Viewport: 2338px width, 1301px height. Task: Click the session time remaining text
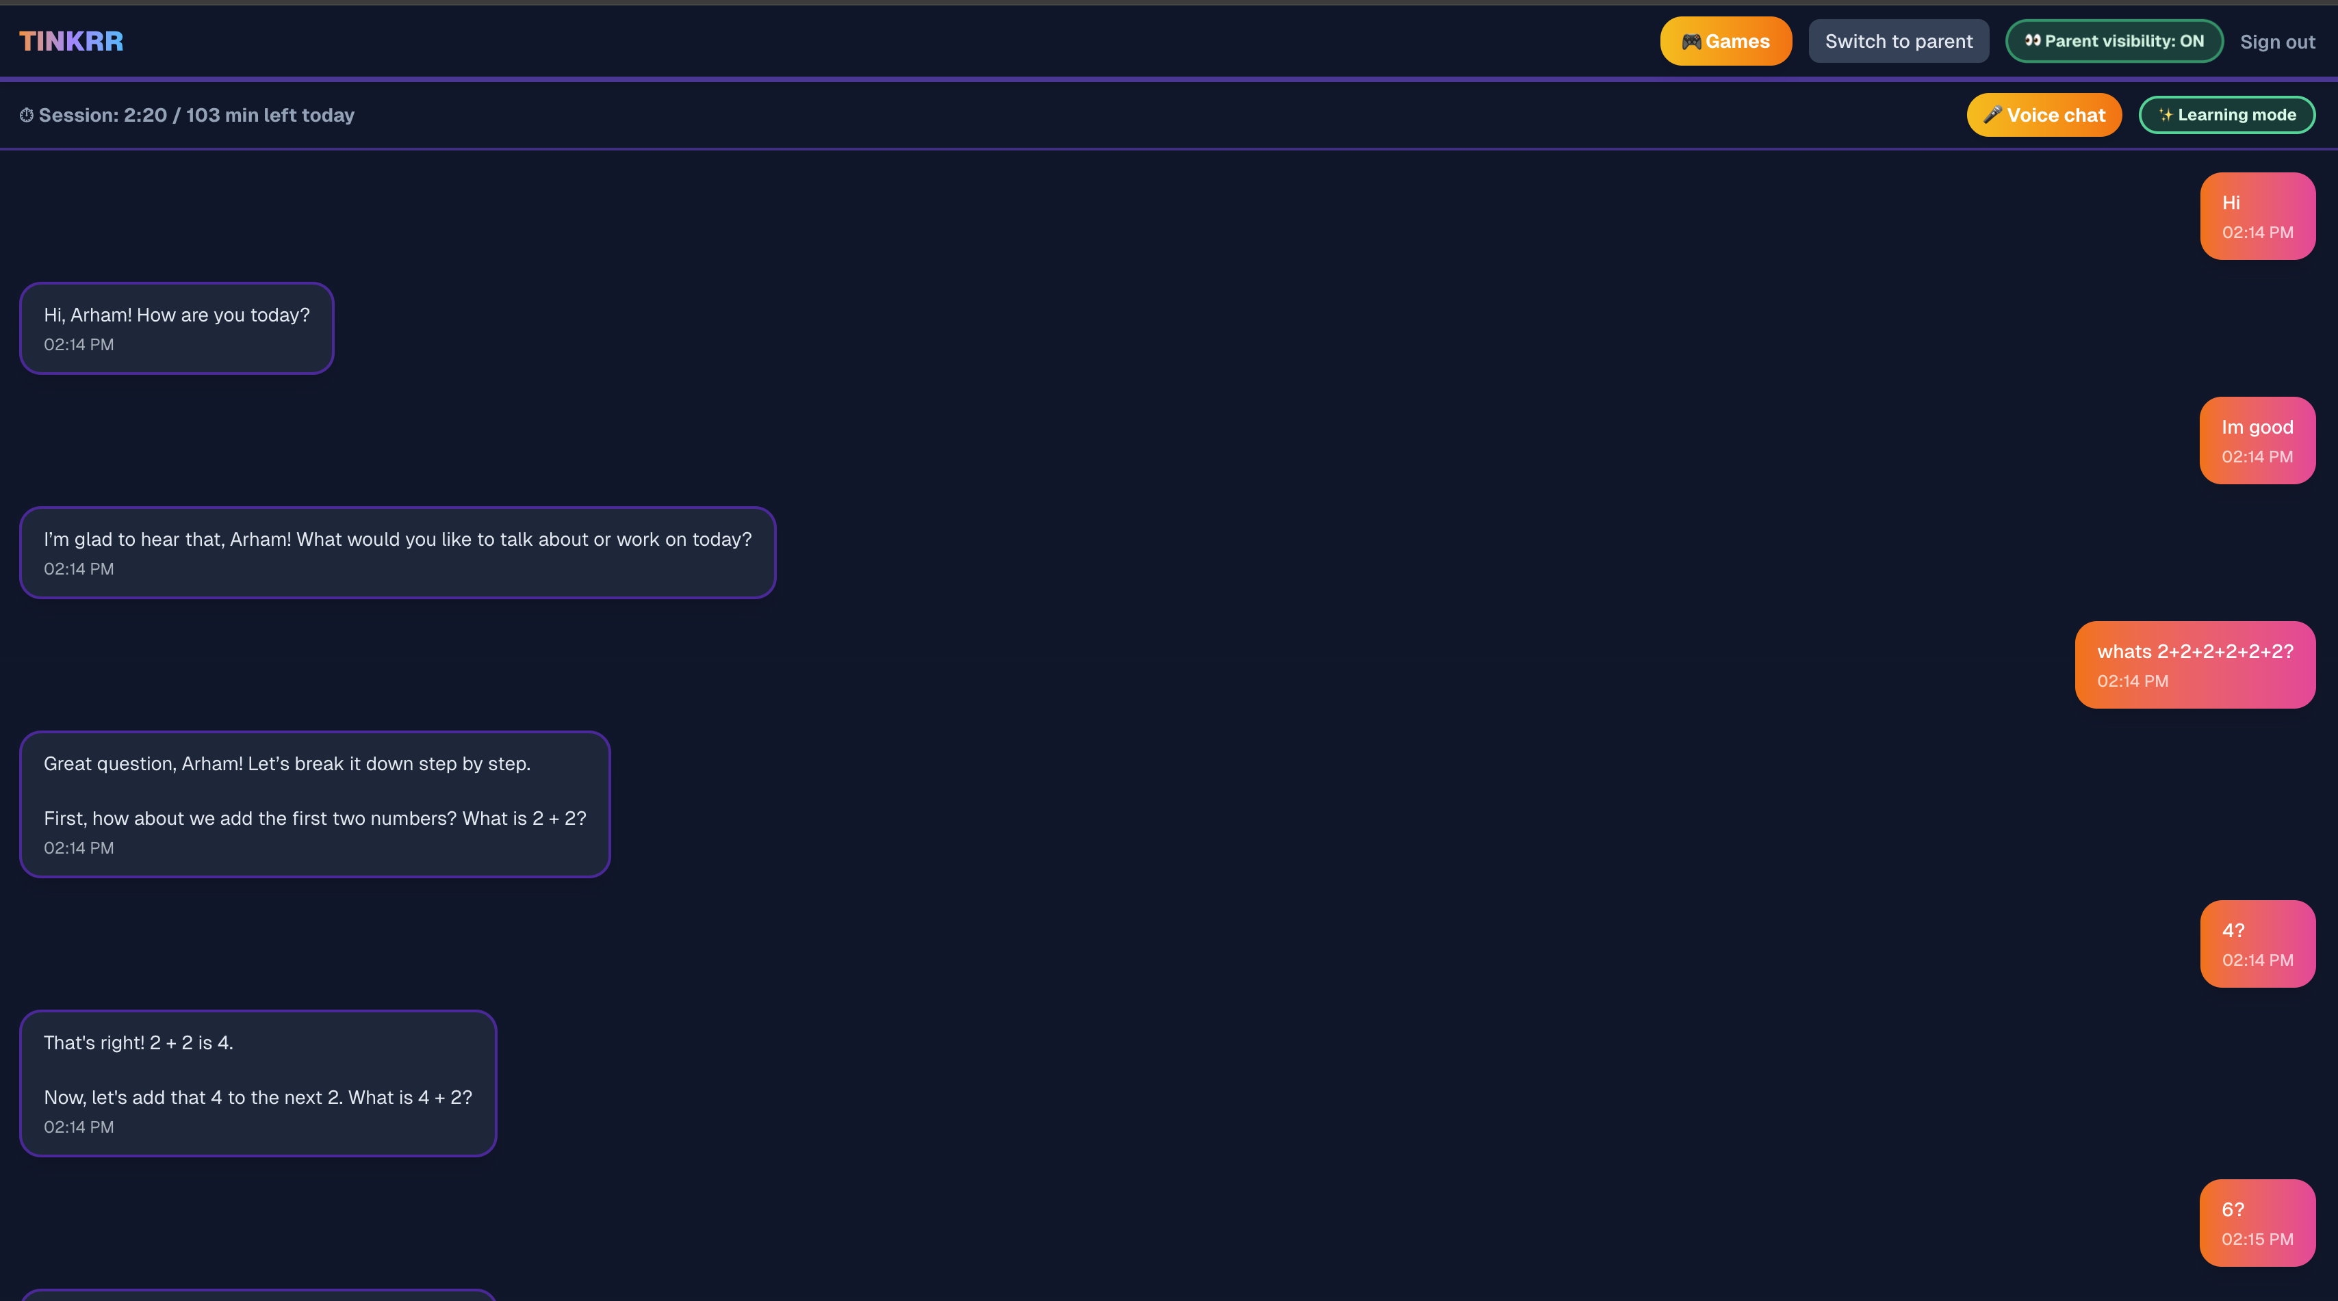196,115
